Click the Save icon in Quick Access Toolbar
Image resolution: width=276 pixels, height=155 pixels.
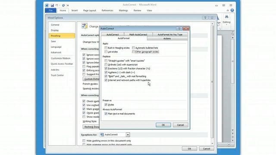[x=52, y=6]
